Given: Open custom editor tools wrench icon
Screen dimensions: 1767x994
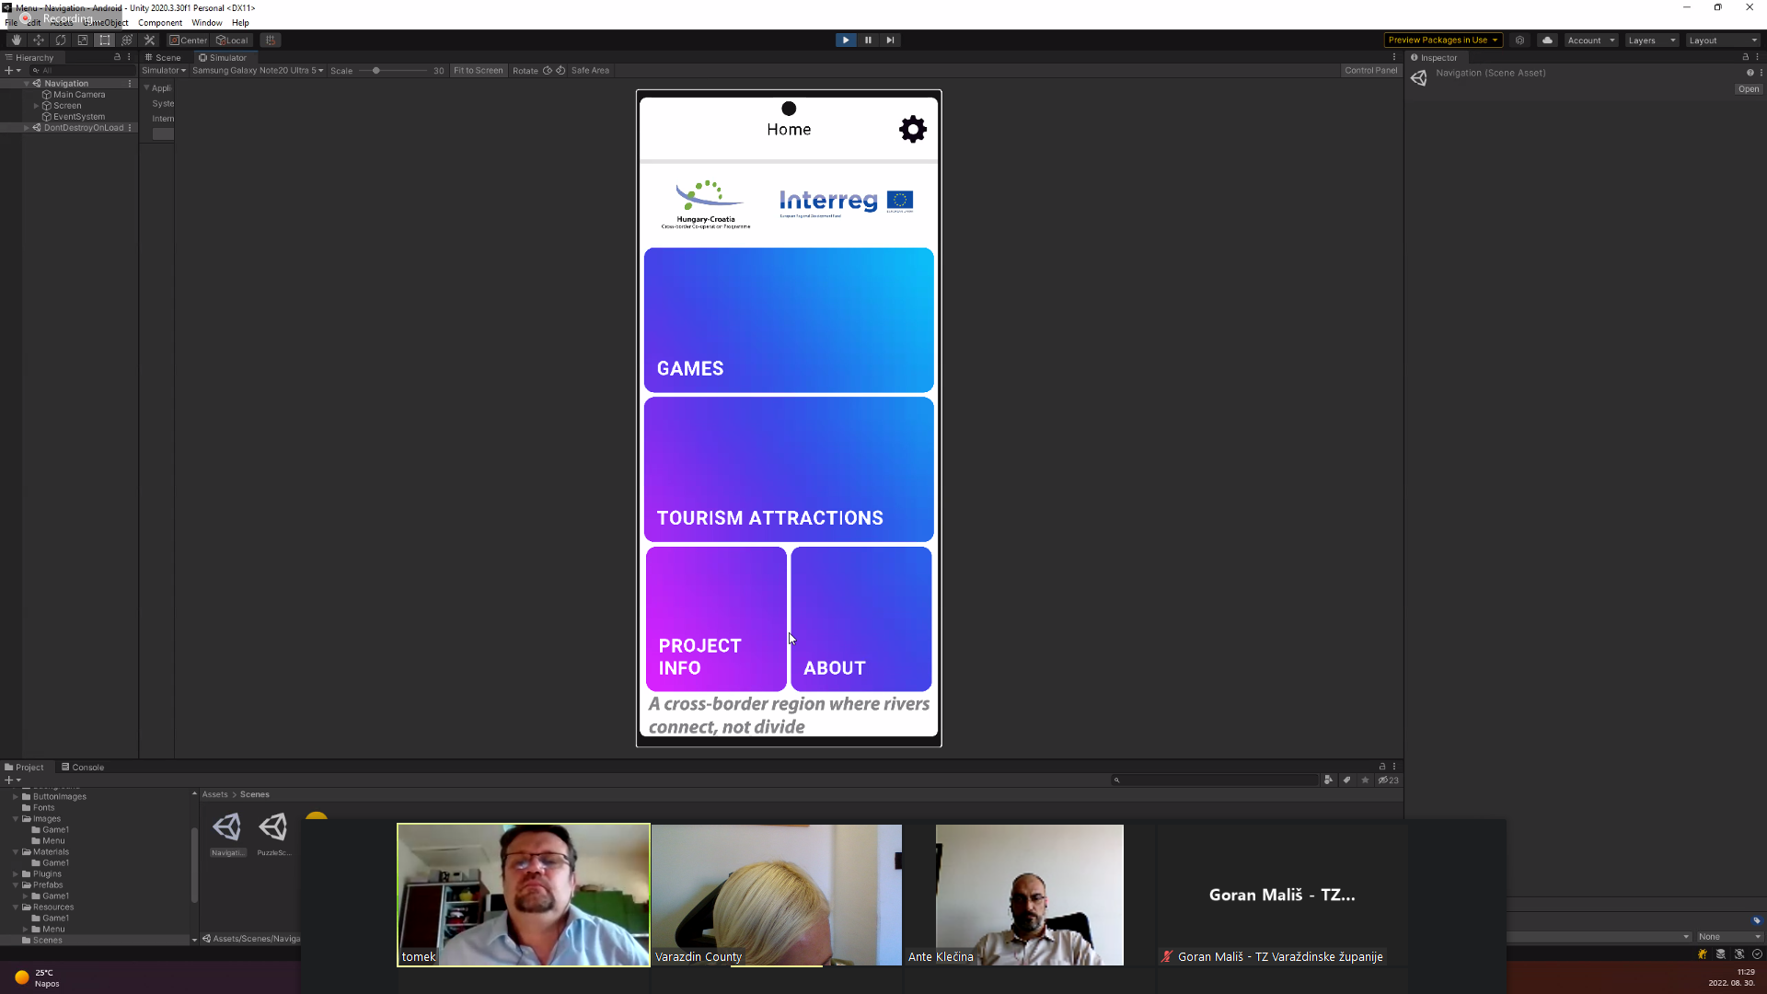Looking at the screenshot, I should 150,40.
